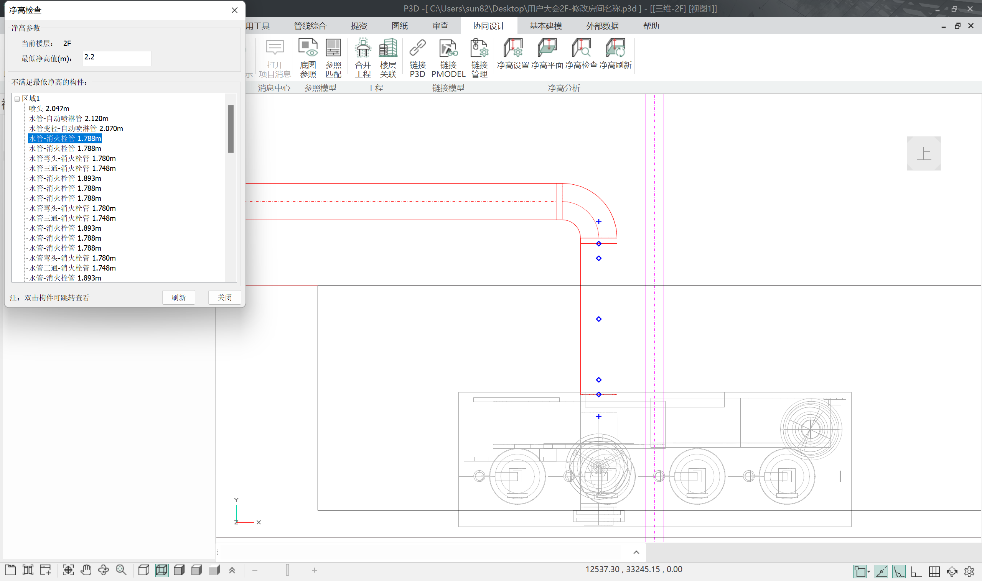Screen dimensions: 982x581
Task: Switch to the 管线综合 ribbon tab
Action: (x=310, y=26)
